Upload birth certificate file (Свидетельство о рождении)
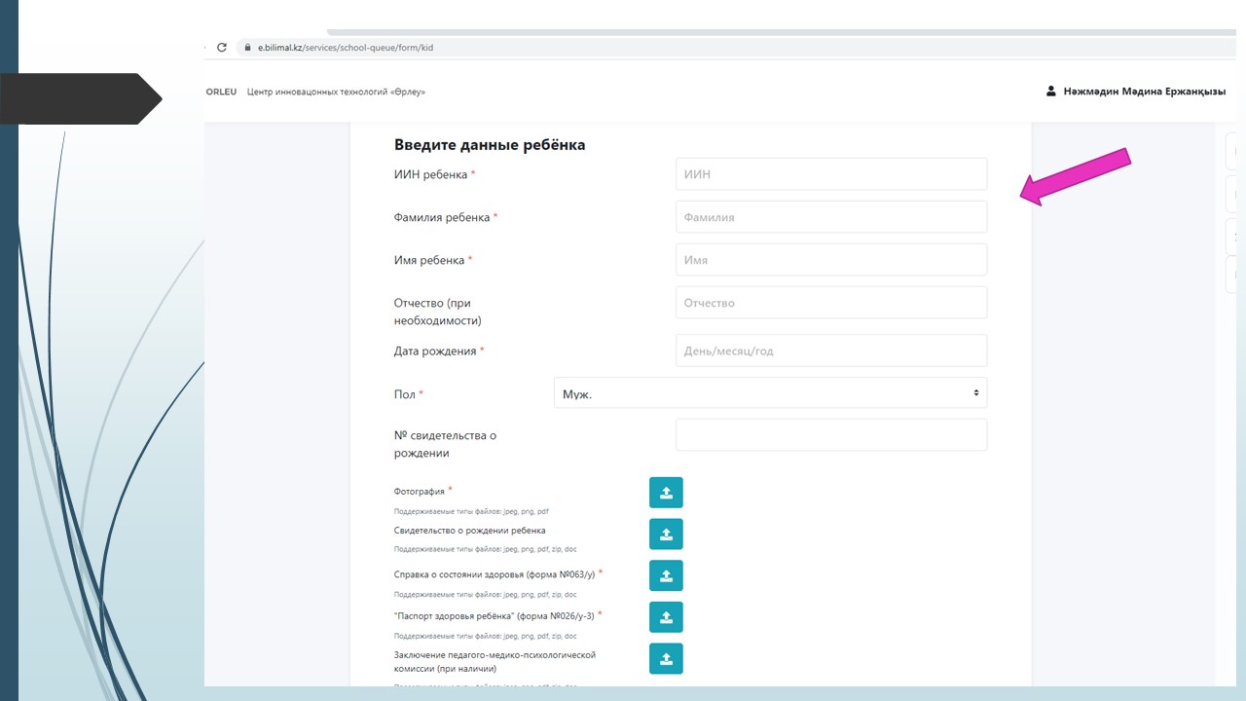Image resolution: width=1246 pixels, height=701 pixels. [666, 535]
